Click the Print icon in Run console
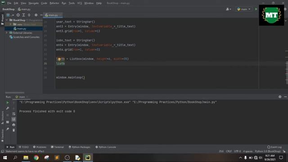Image resolution: width=288 pixels, height=162 pixels. (13, 125)
